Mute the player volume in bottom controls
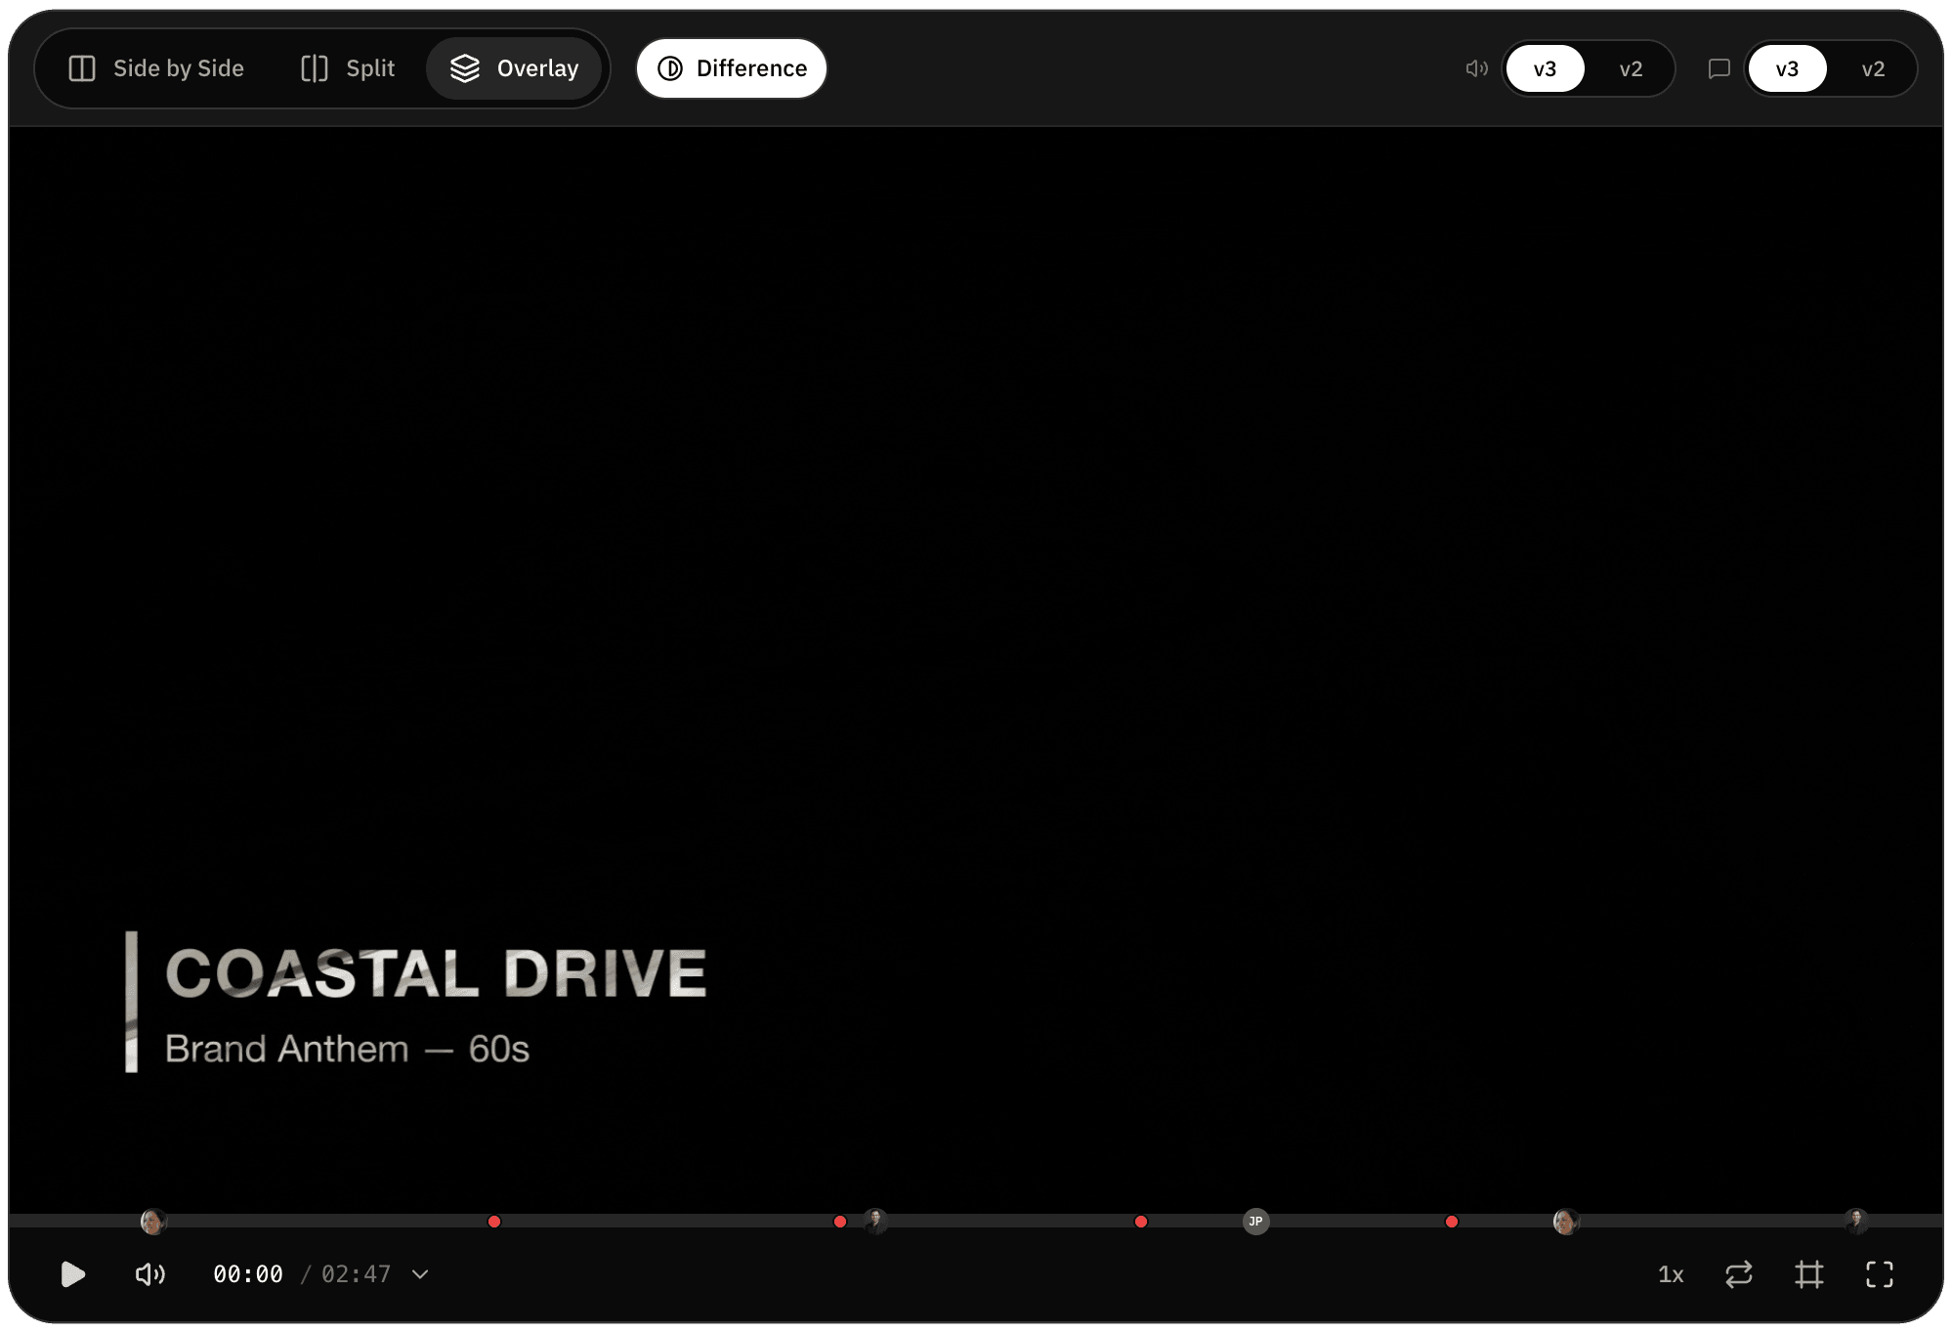Screen dimensions: 1952x1333 149,1274
